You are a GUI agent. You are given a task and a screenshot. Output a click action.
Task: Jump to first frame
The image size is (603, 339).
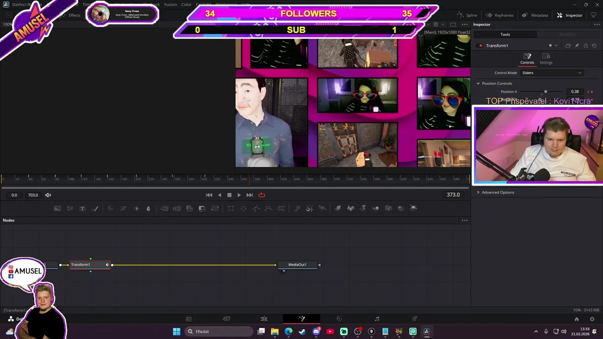click(x=209, y=195)
